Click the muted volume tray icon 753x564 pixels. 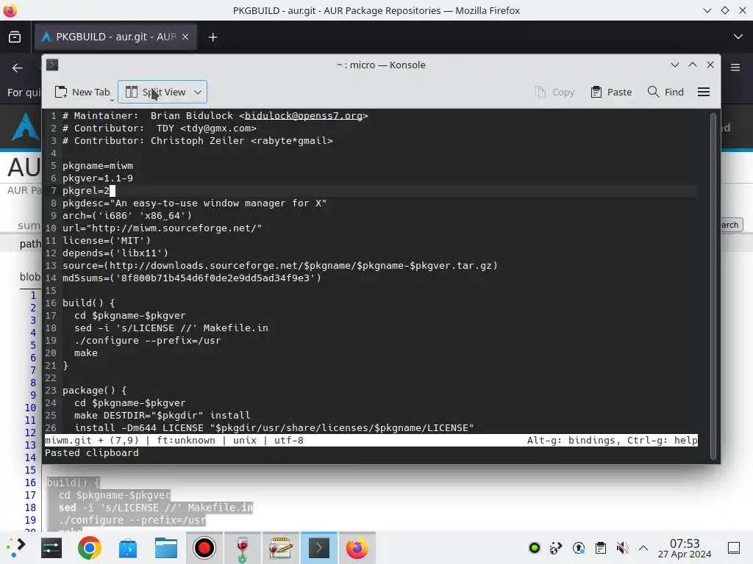[x=622, y=548]
